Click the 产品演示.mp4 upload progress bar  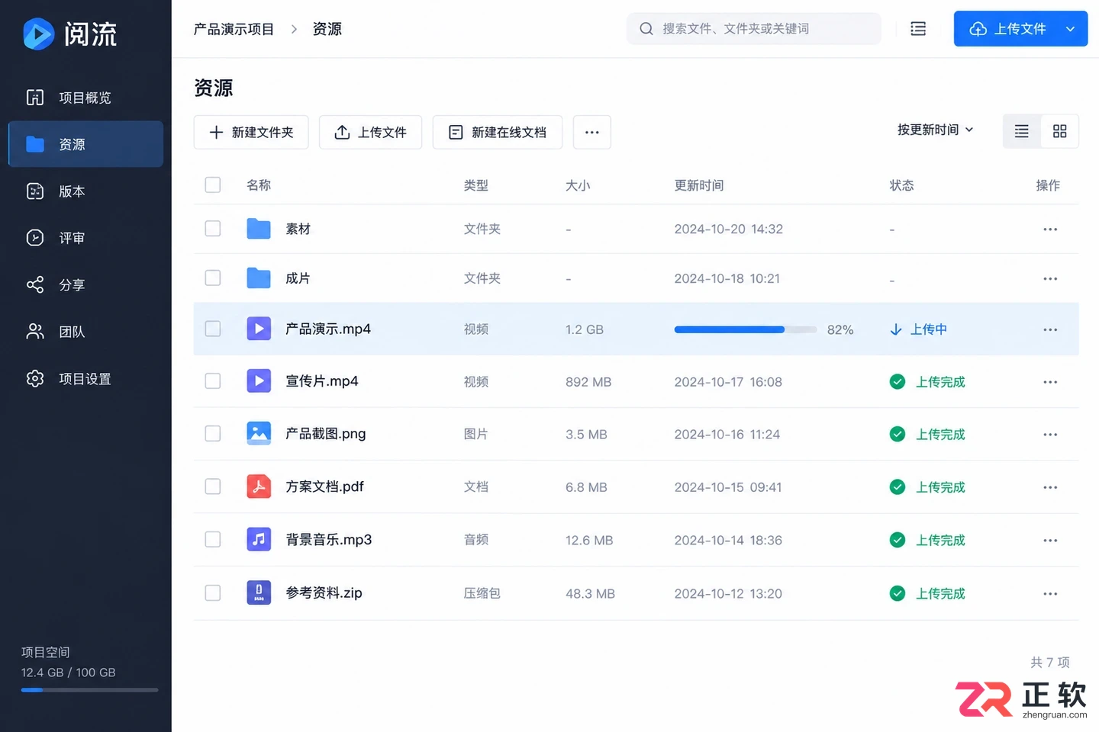pos(745,329)
